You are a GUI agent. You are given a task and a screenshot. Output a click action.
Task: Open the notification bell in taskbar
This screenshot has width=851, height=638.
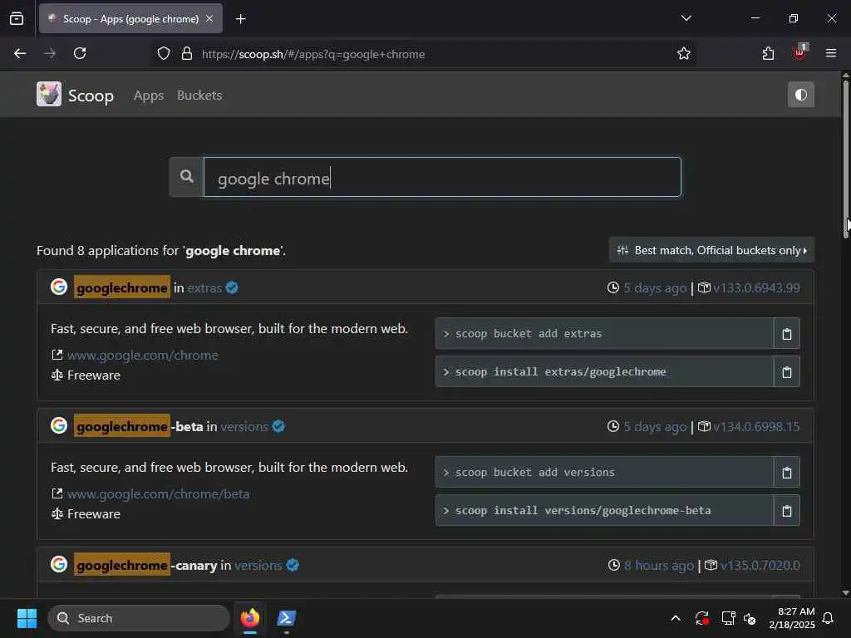click(828, 618)
